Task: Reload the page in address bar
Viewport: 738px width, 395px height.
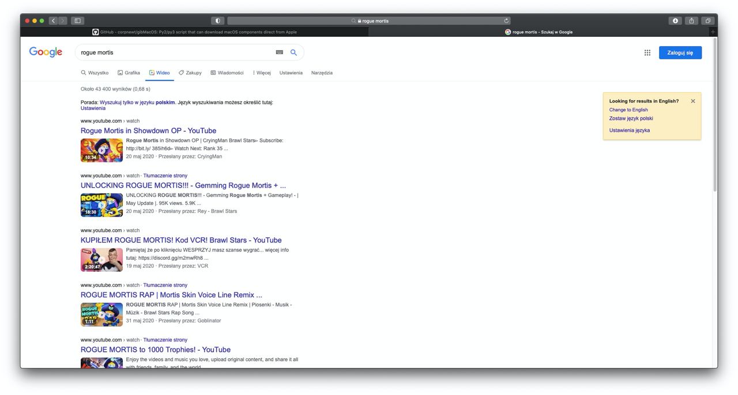Action: coord(506,21)
